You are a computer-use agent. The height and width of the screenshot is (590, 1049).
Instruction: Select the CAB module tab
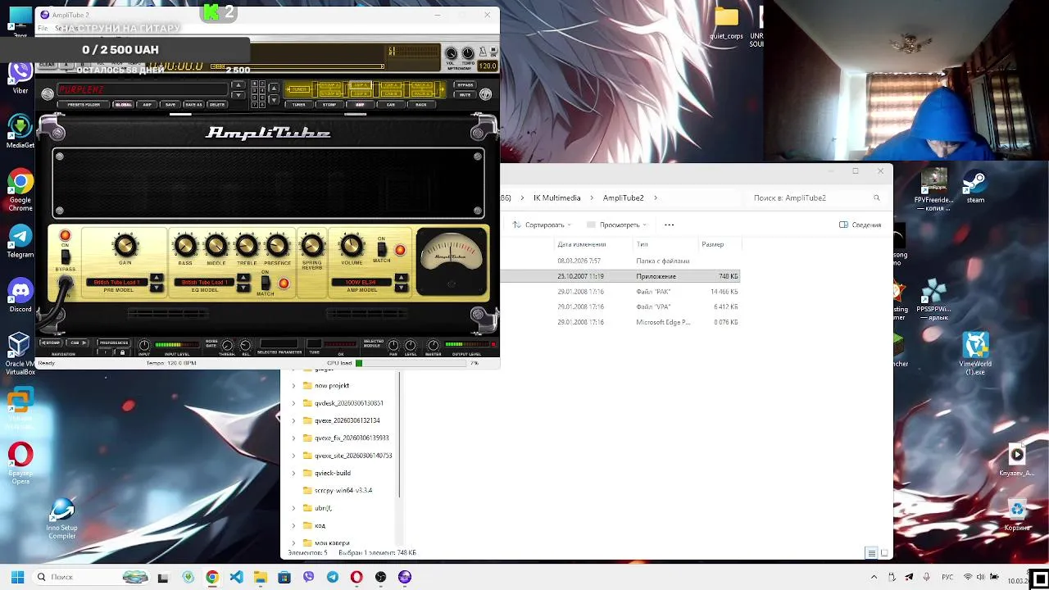(391, 105)
